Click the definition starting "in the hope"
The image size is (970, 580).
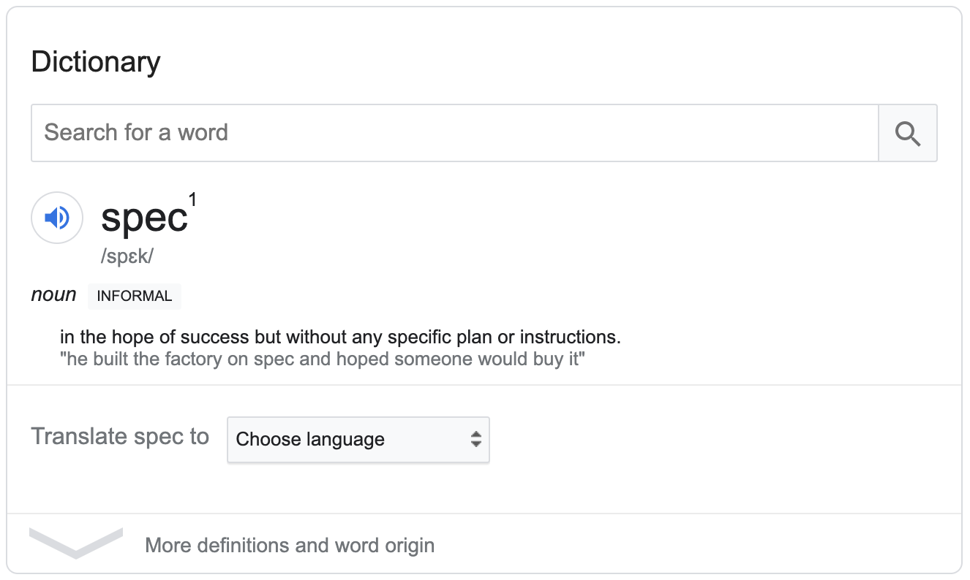(340, 337)
